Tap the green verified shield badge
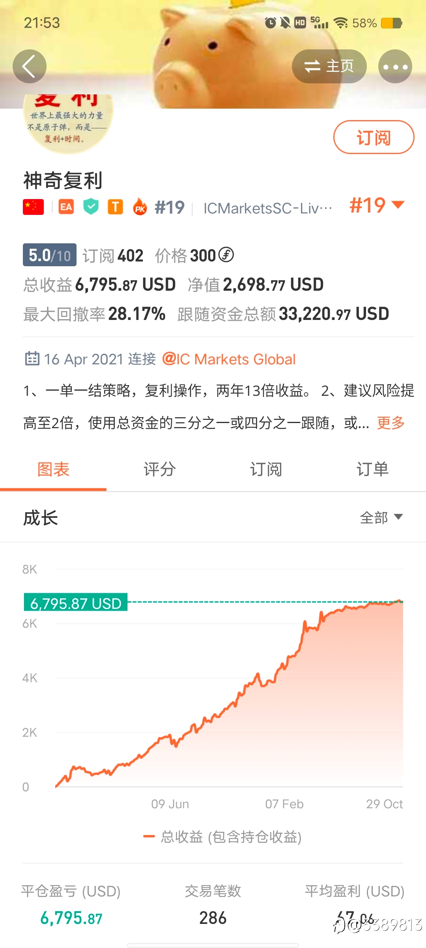Viewport: 426px width, 948px height. click(x=91, y=207)
